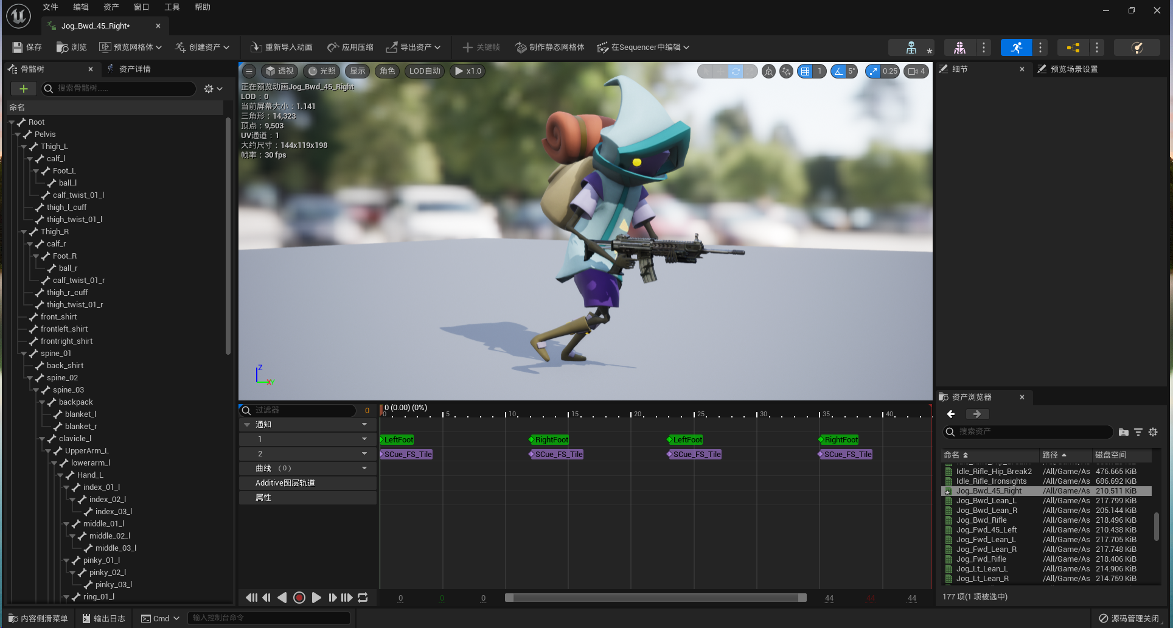Open the Animation Blueprint mode
This screenshot has height=628, width=1173.
[x=1073, y=47]
